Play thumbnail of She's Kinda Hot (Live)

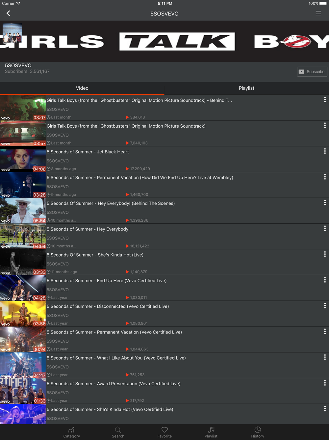click(x=23, y=263)
